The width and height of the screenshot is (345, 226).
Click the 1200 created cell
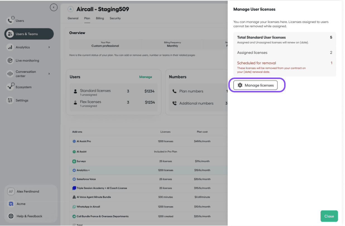tap(166, 217)
